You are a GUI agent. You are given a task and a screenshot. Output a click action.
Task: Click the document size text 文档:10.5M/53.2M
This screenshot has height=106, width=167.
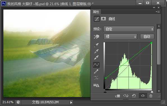coord(45,102)
